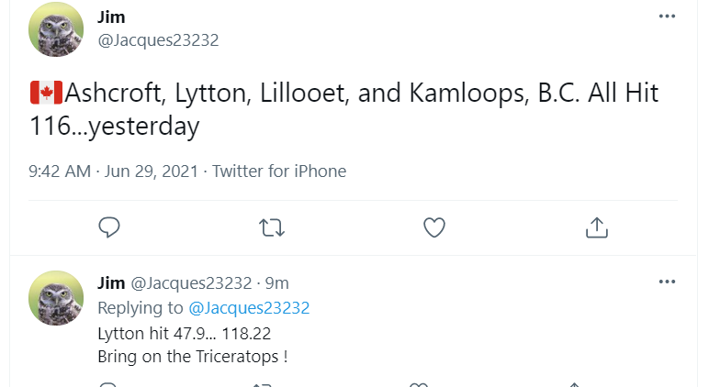Open more options on the reply tweet
This screenshot has width=709, height=387.
click(x=667, y=282)
